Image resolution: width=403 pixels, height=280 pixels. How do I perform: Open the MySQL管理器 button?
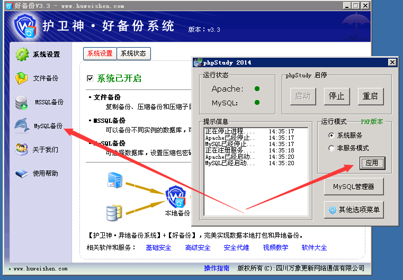[x=354, y=186]
